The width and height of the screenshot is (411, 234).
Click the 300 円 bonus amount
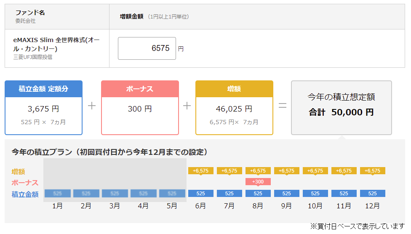[x=140, y=109]
